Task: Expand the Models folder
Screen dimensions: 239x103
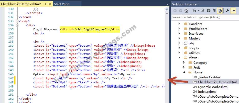Action: coord(179,38)
